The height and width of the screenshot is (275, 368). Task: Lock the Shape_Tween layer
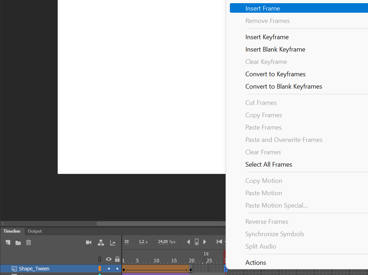click(x=117, y=269)
